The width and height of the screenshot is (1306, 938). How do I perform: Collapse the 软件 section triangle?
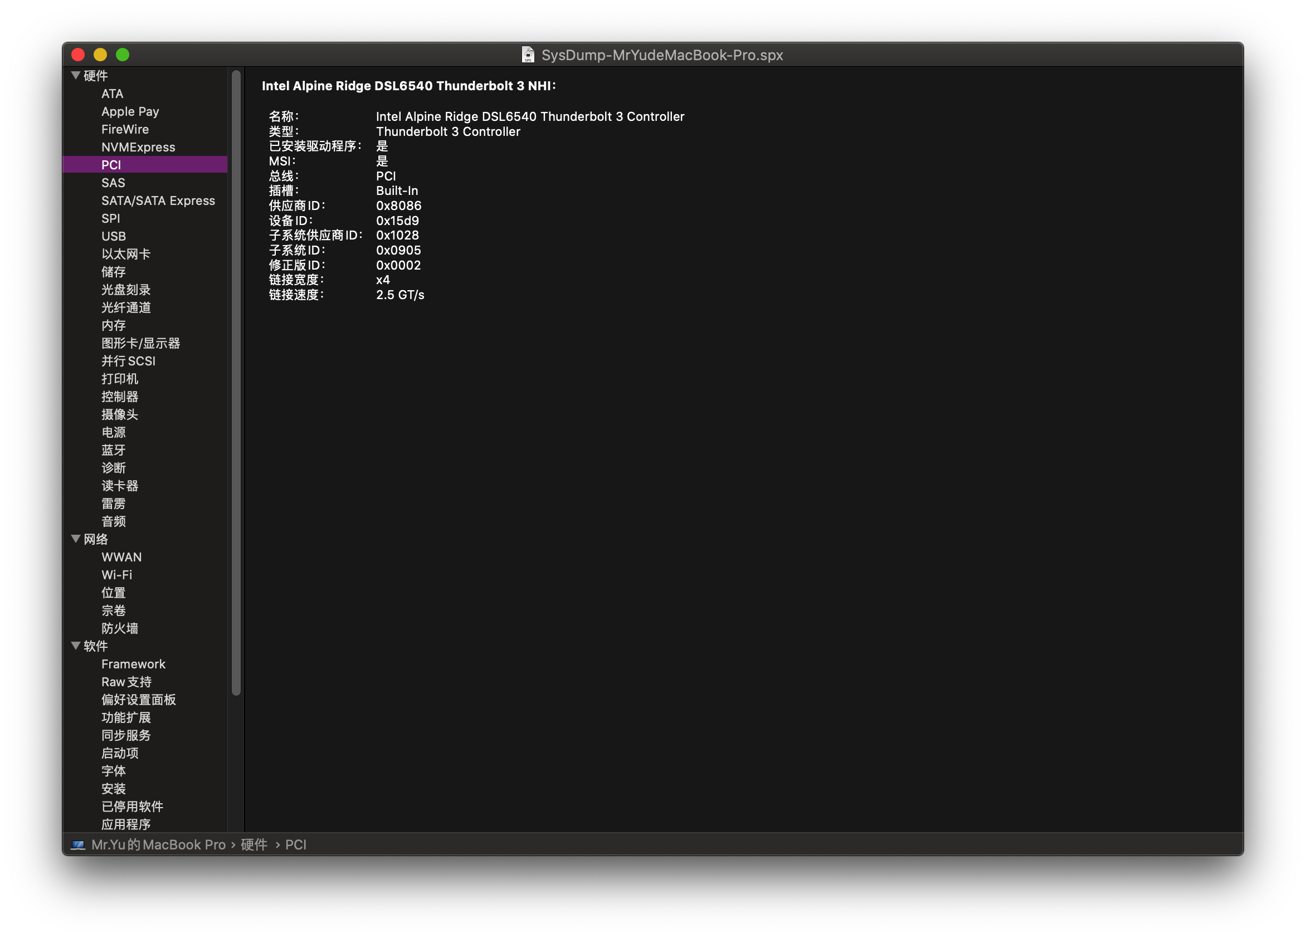pyautogui.click(x=75, y=646)
